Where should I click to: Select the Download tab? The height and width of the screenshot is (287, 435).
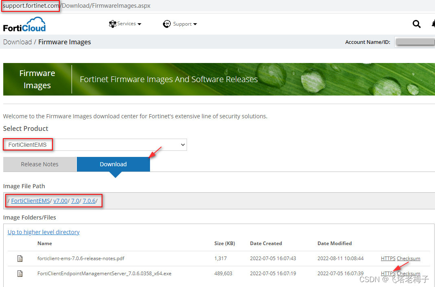113,164
